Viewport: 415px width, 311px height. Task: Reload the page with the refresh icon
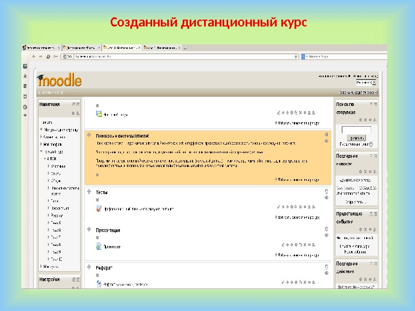[48, 56]
